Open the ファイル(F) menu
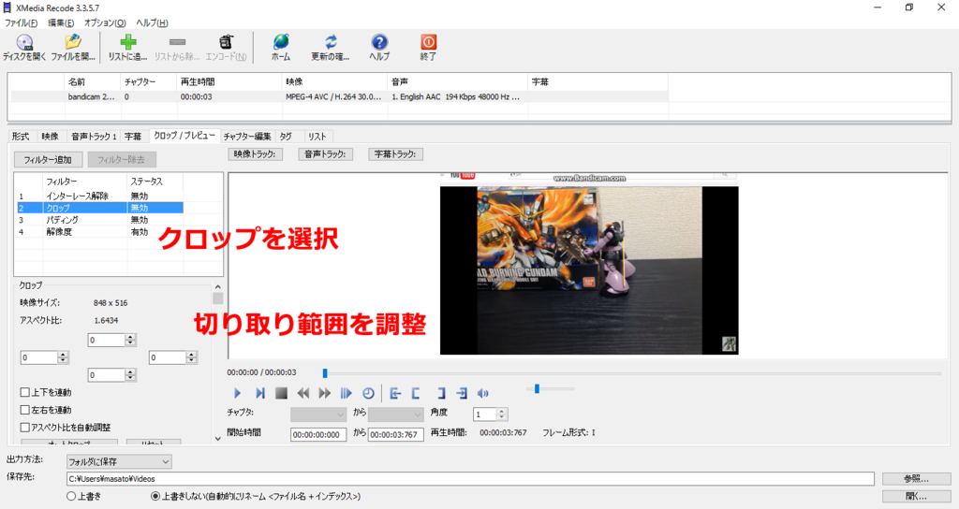Image resolution: width=959 pixels, height=509 pixels. pos(21,22)
